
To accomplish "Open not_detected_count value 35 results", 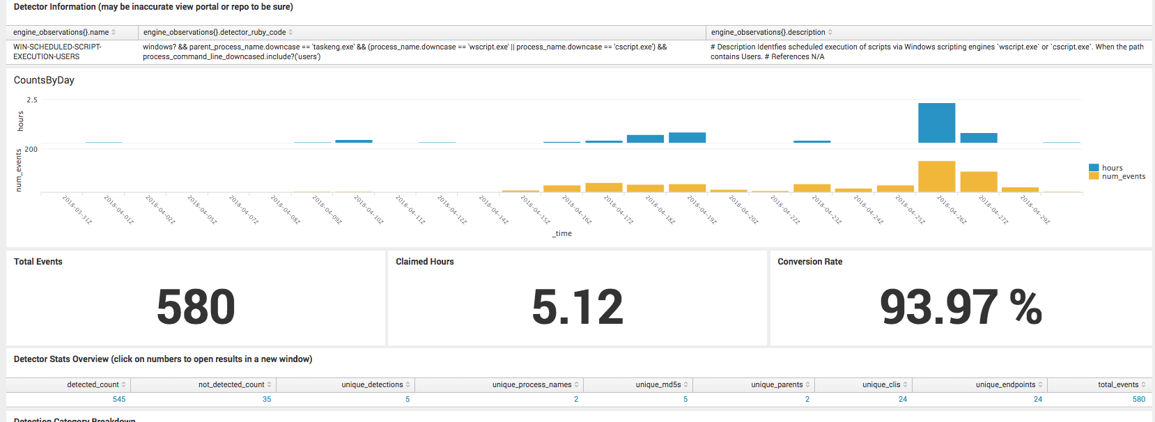I will click(x=267, y=400).
